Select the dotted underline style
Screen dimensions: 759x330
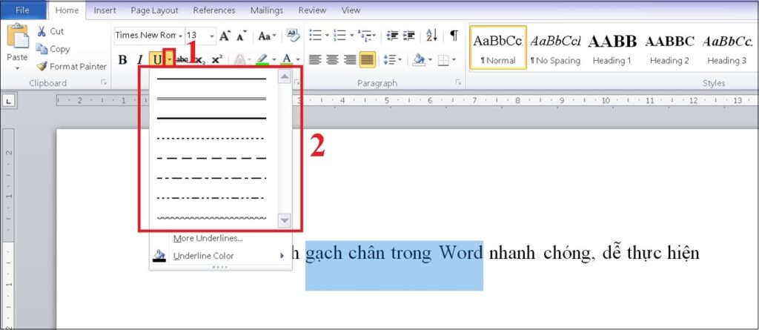(x=211, y=139)
